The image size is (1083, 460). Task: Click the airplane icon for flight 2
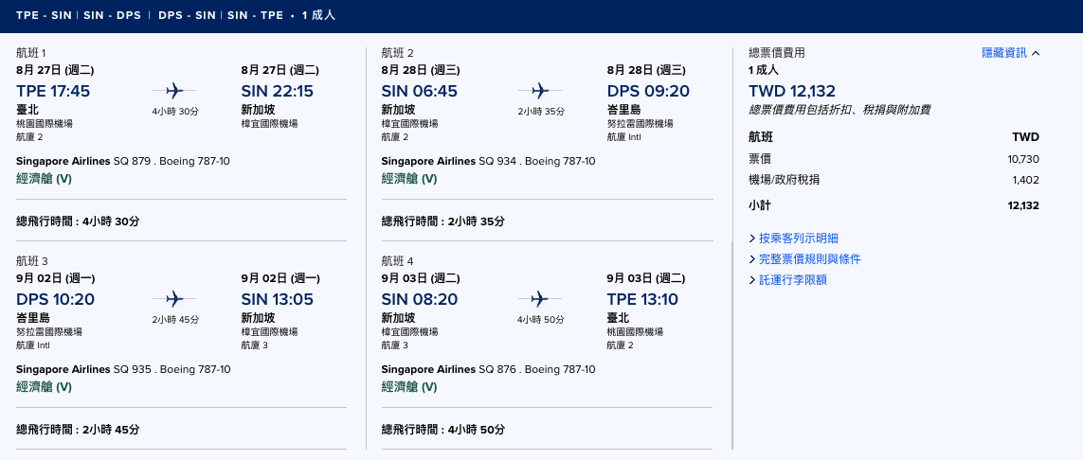tap(540, 90)
